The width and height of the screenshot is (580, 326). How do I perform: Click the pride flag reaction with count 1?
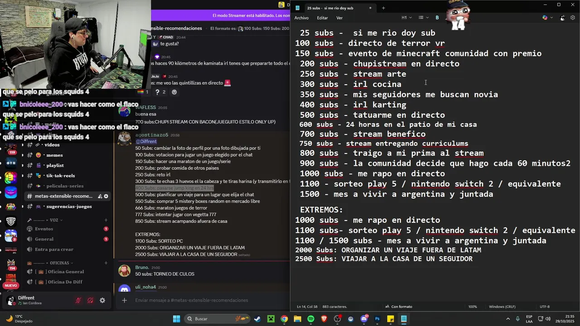(x=143, y=92)
